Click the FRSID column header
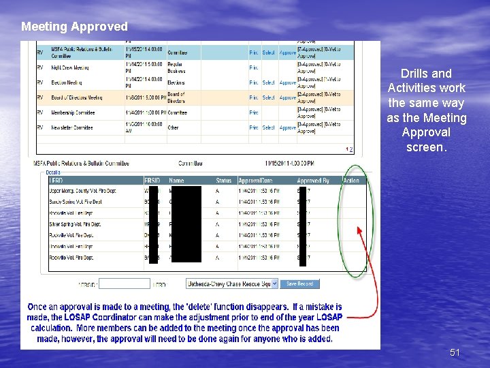The height and width of the screenshot is (368, 490). coord(152,181)
